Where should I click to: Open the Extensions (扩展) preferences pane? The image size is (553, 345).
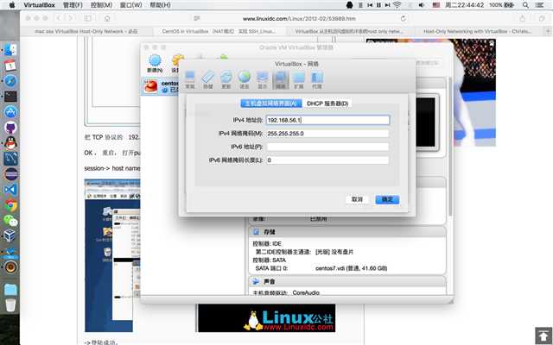(x=299, y=80)
